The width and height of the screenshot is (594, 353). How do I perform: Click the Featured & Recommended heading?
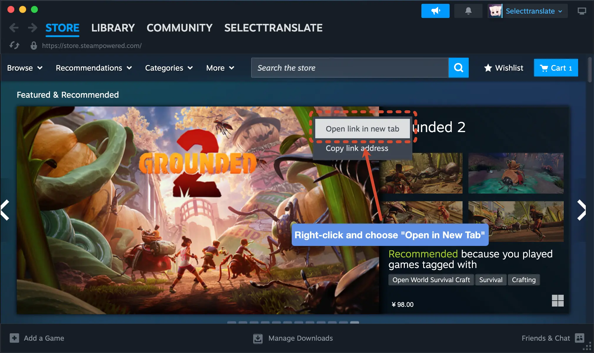click(68, 95)
